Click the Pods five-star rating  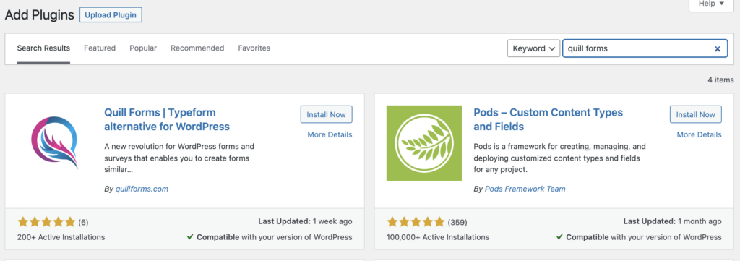[x=416, y=222]
